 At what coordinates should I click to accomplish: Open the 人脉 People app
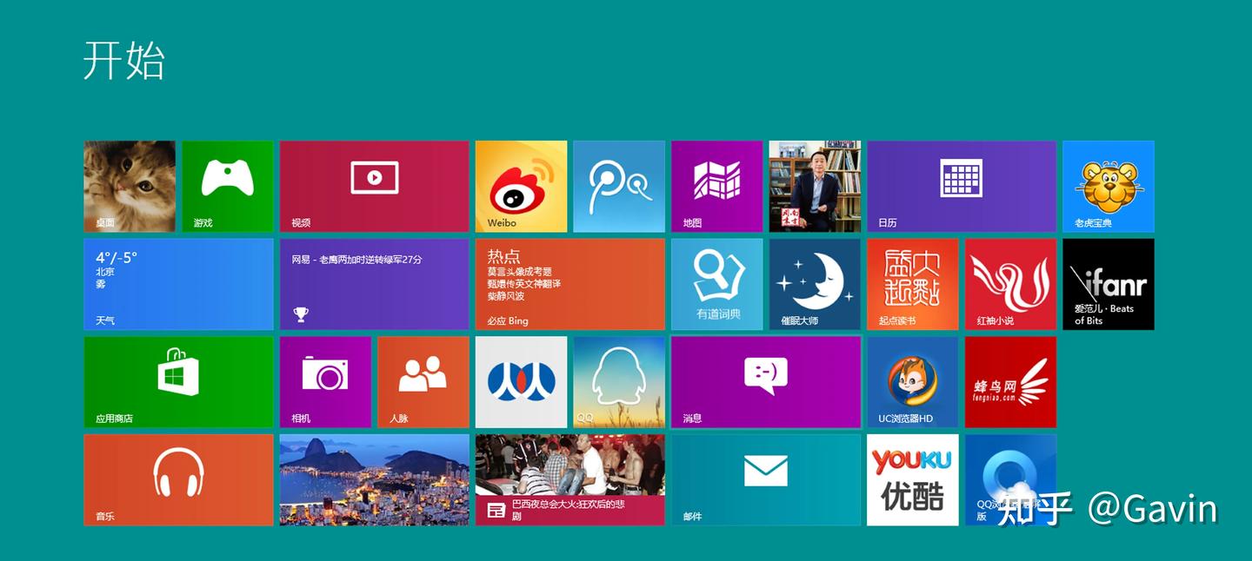(x=423, y=382)
